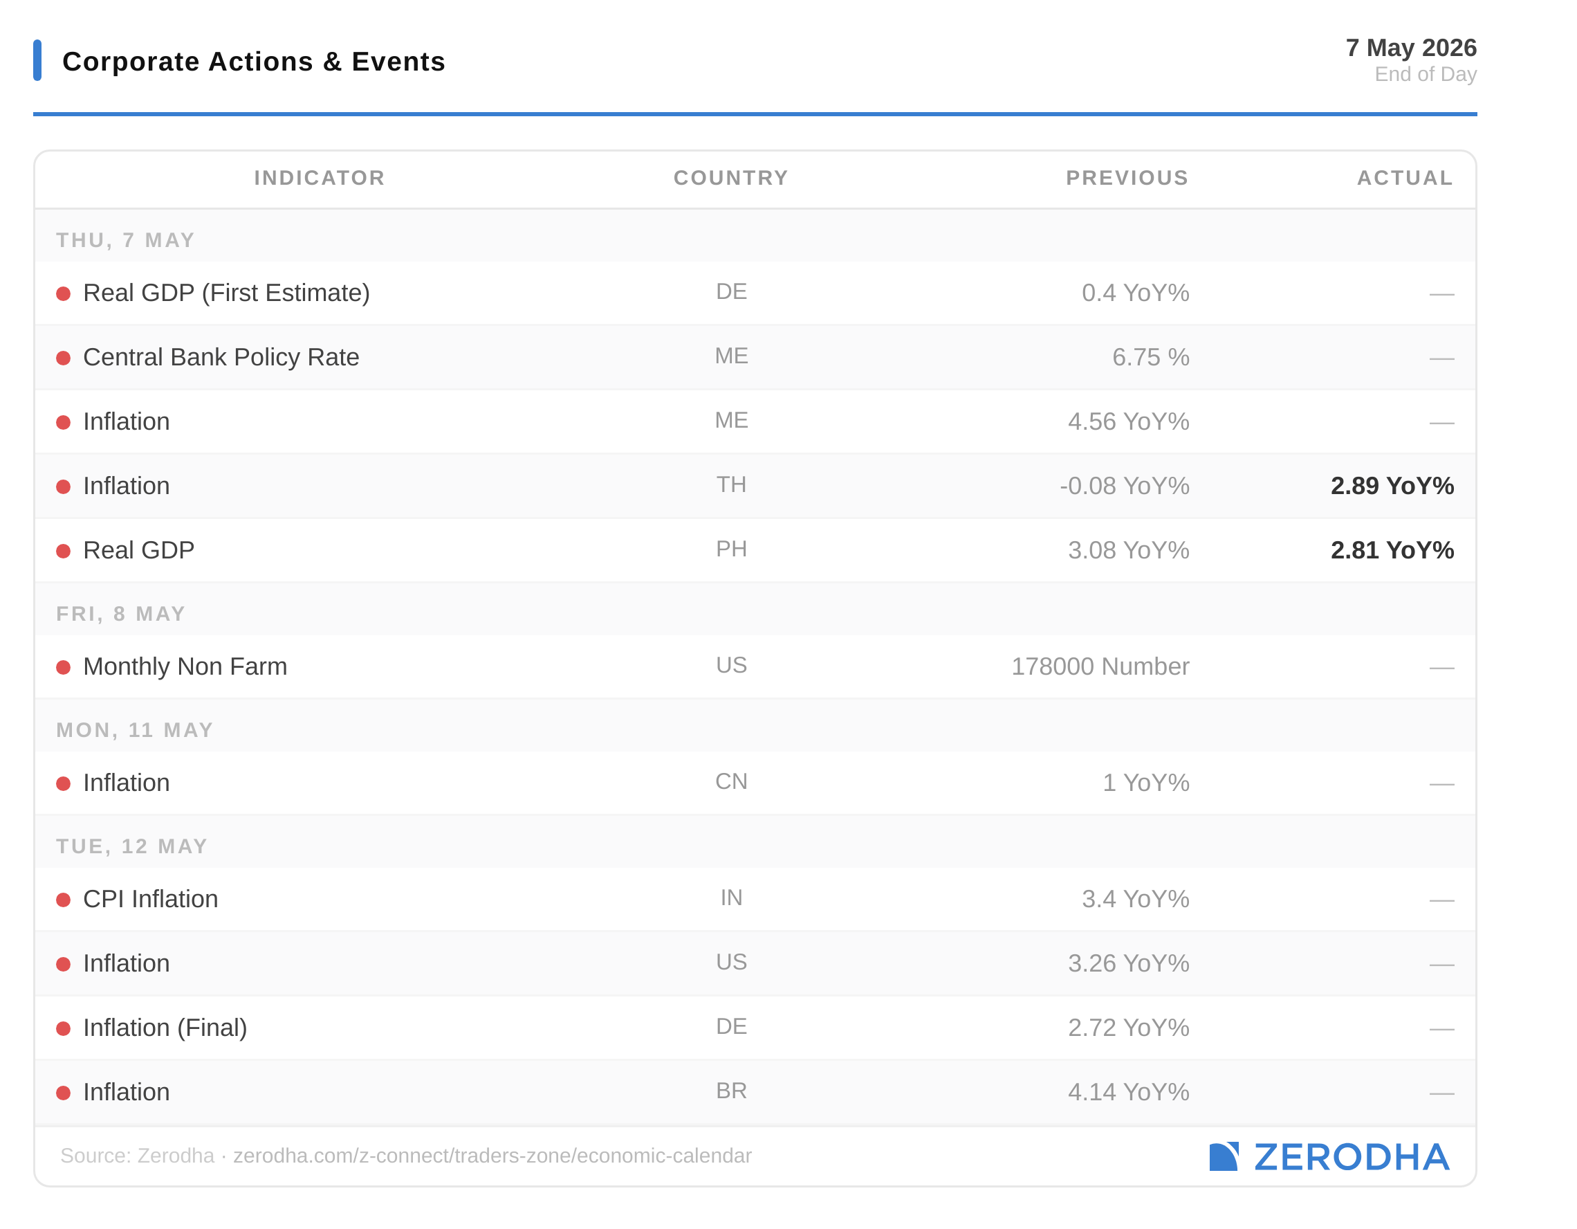Click red dot beside Monthly Non Farm

[64, 667]
